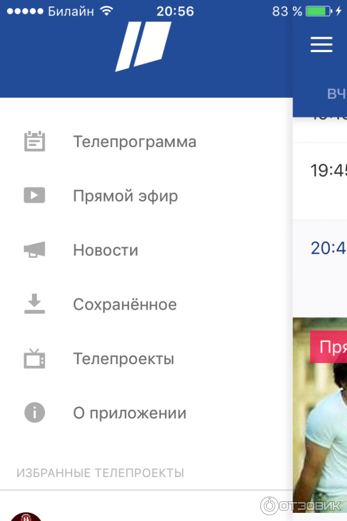Image resolution: width=347 pixels, height=521 pixels.
Task: Tap the Телепроекты TV icon
Action: coord(35,359)
